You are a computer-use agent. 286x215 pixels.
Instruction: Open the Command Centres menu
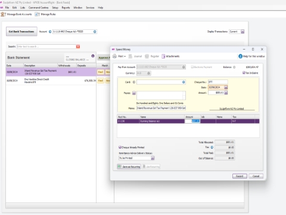pyautogui.click(x=38, y=8)
